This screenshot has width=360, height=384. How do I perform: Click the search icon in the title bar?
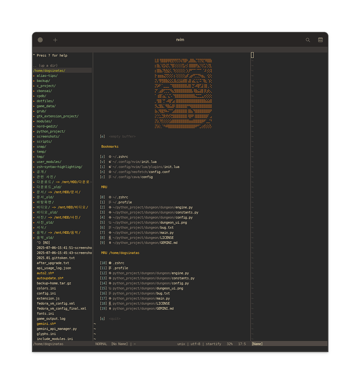tap(308, 40)
